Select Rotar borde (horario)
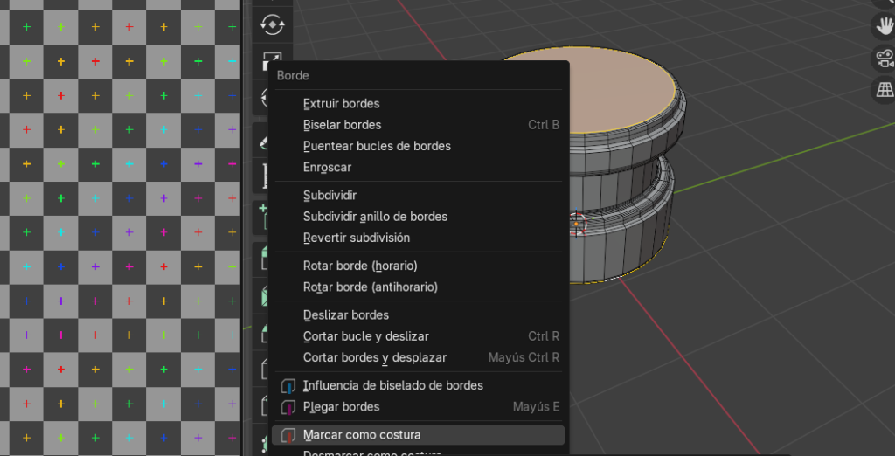The width and height of the screenshot is (895, 456). click(x=419, y=266)
